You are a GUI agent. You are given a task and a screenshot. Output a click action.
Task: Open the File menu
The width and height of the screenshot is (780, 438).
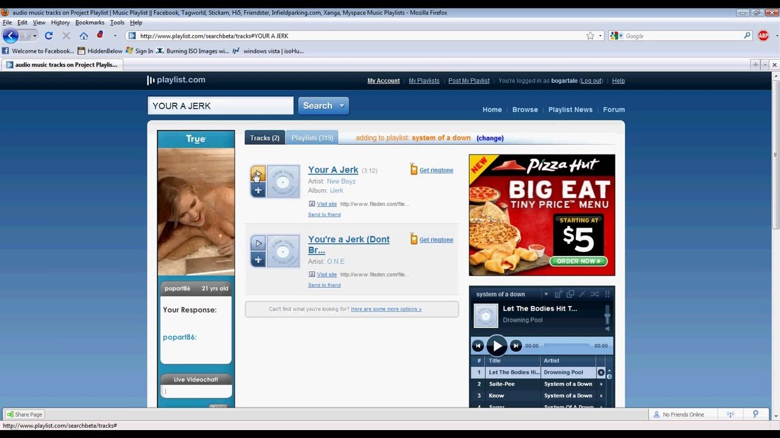pos(7,23)
